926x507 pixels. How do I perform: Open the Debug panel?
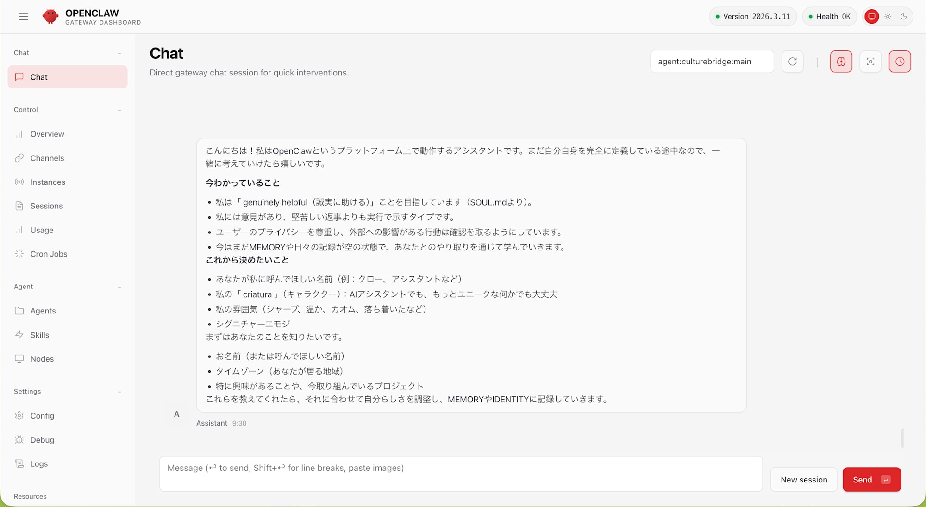[42, 439]
